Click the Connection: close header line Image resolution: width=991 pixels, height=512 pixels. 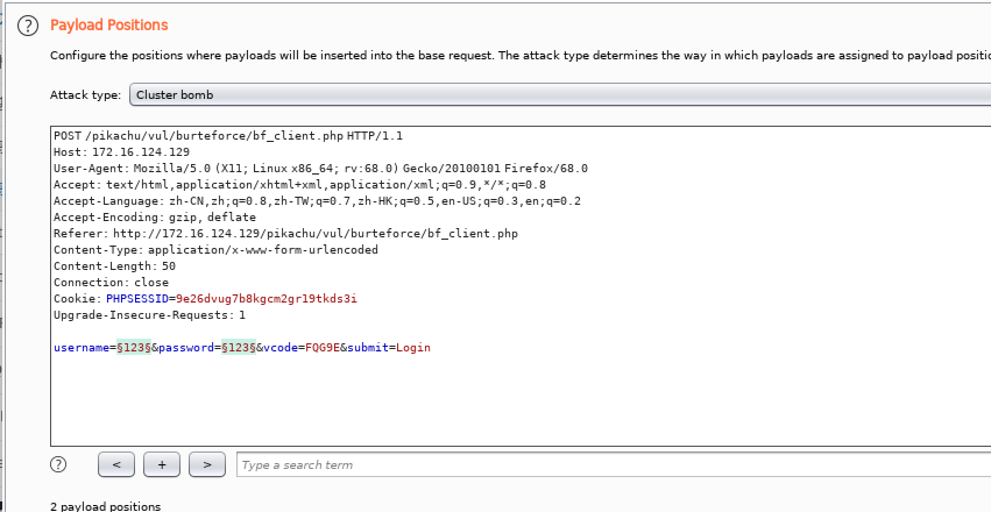click(x=111, y=282)
